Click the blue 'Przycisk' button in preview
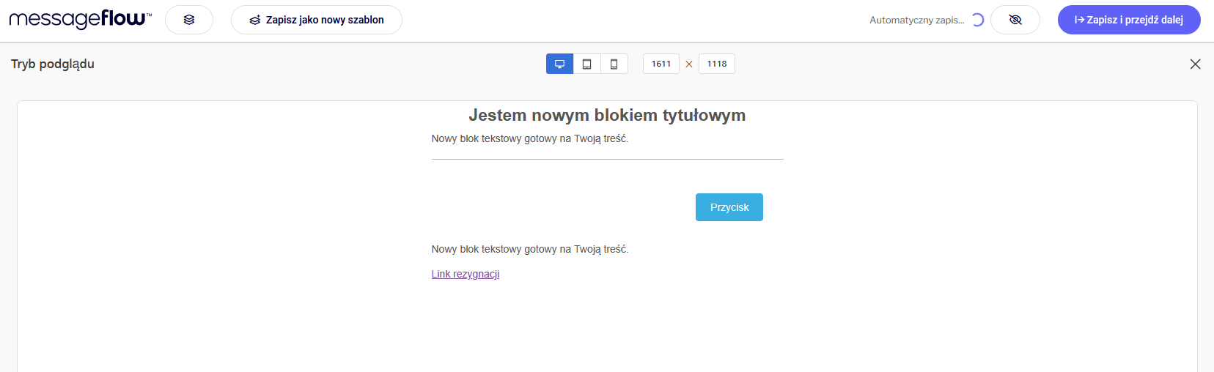1214x372 pixels. (729, 207)
